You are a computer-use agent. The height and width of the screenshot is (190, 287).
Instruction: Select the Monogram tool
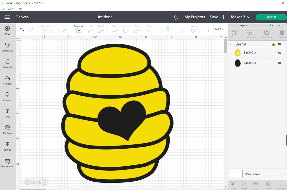click(7, 163)
